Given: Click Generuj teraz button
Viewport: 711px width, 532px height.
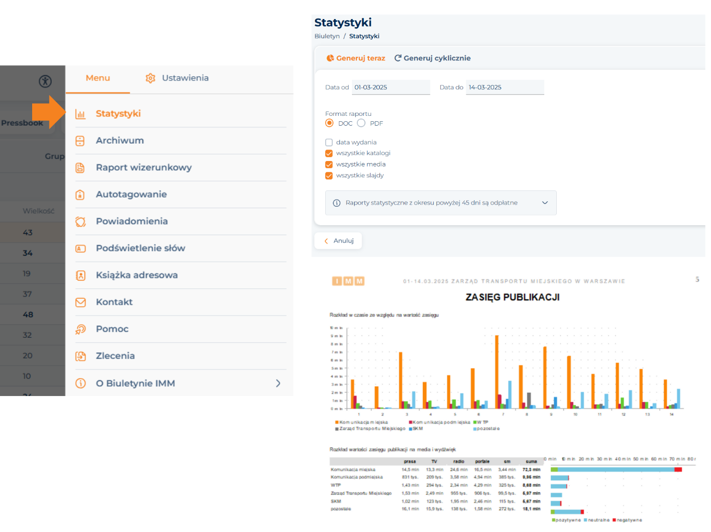Looking at the screenshot, I should tap(356, 58).
